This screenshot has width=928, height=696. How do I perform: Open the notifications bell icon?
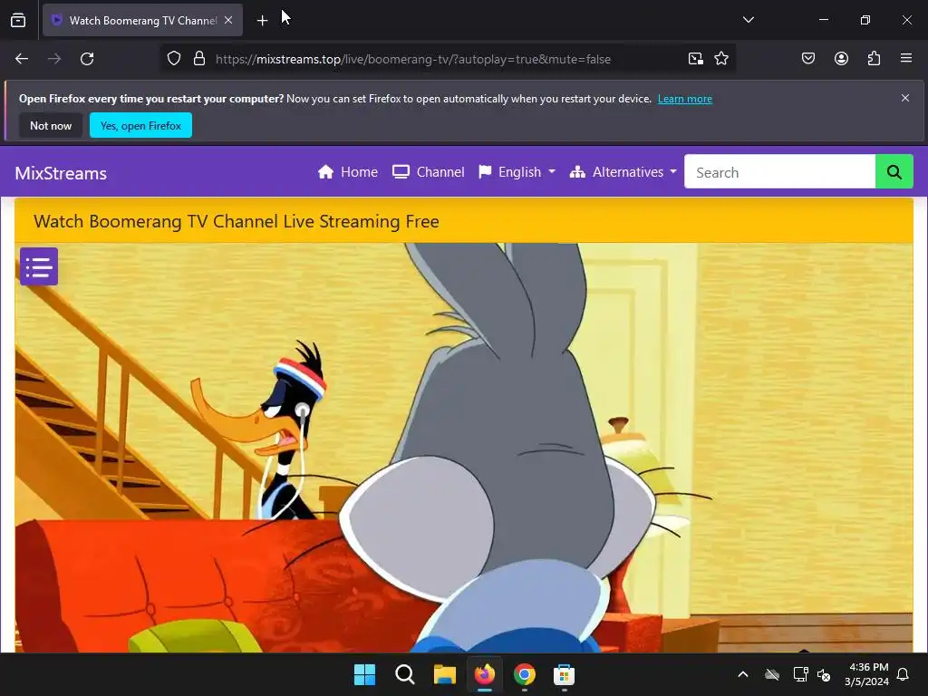point(904,674)
